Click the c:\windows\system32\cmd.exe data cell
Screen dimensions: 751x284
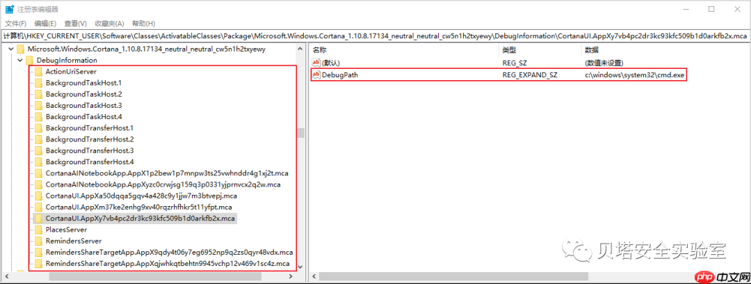pos(635,75)
